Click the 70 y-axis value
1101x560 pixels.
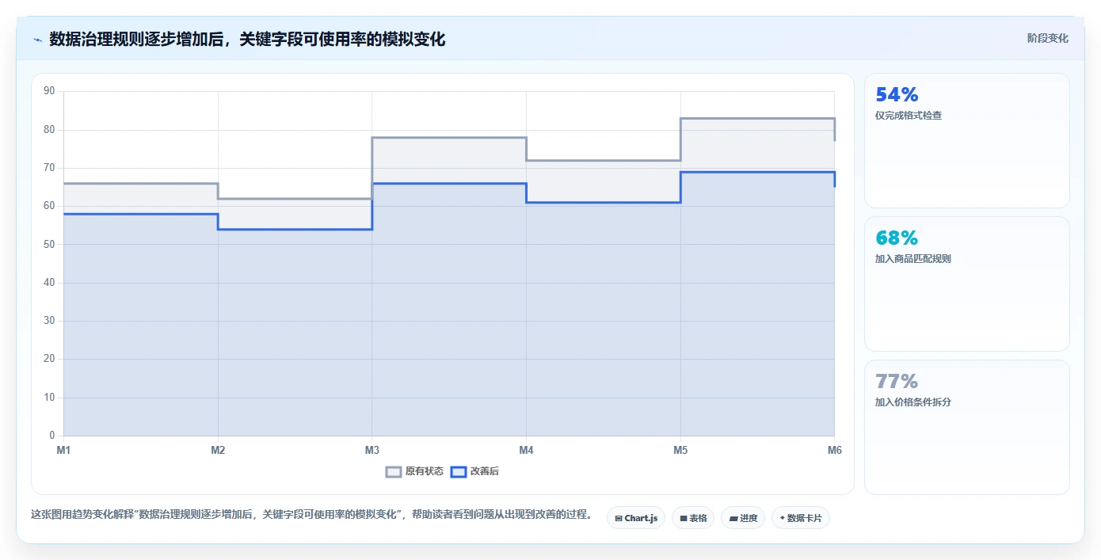50,168
